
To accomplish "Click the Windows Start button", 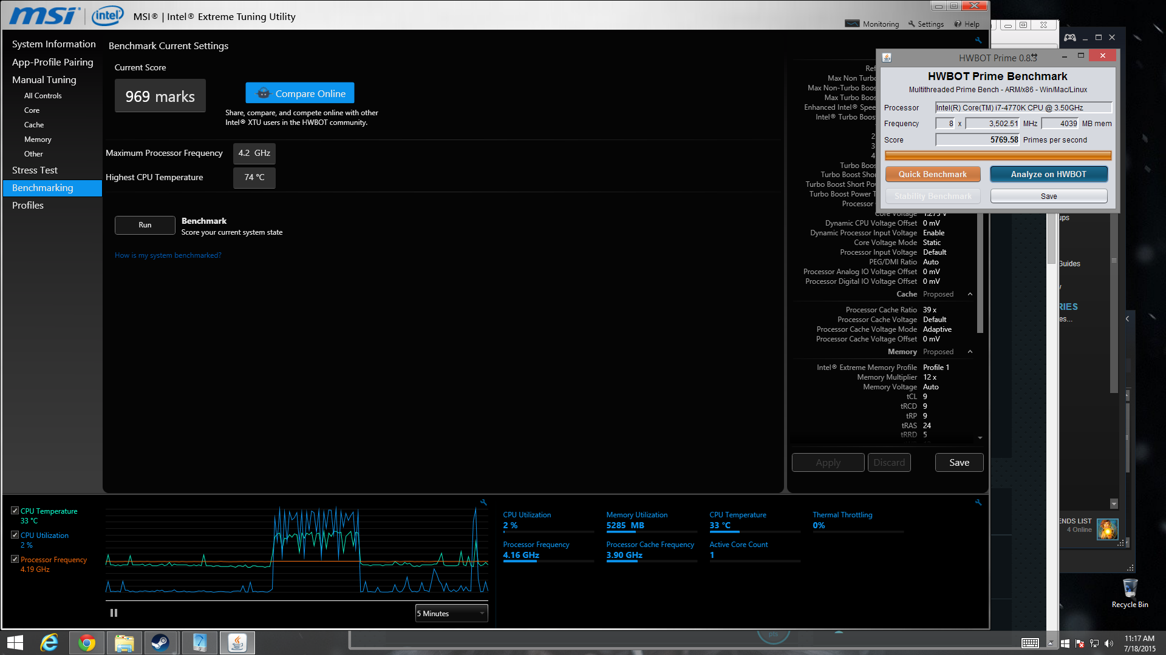I will [15, 643].
